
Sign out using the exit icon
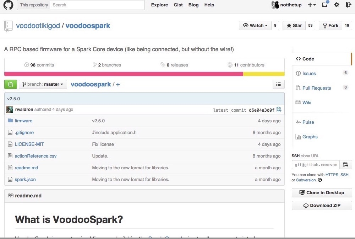pos(349,5)
